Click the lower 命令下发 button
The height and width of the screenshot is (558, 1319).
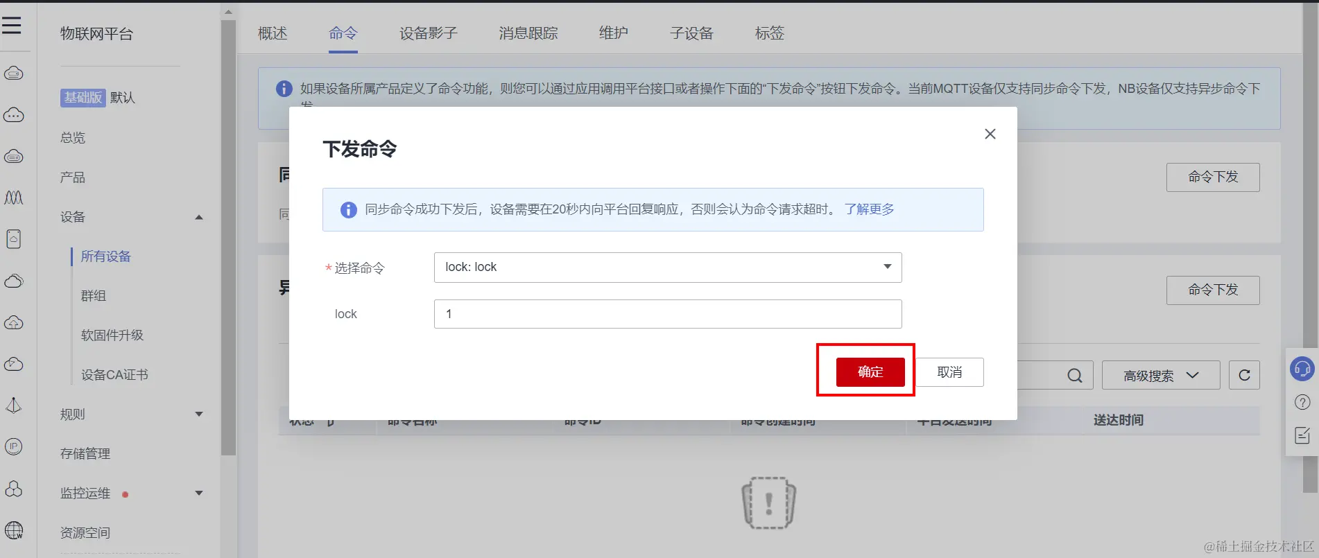pos(1213,290)
